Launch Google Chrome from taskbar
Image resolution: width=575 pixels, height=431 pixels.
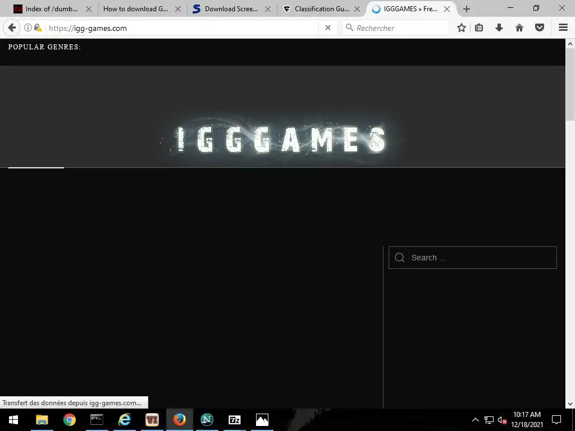pos(69,420)
